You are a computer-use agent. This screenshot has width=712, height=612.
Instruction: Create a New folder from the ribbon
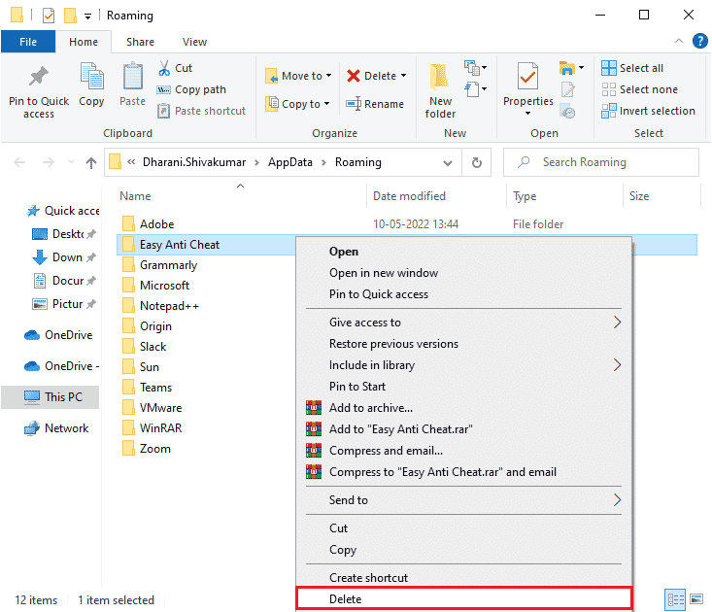point(440,90)
